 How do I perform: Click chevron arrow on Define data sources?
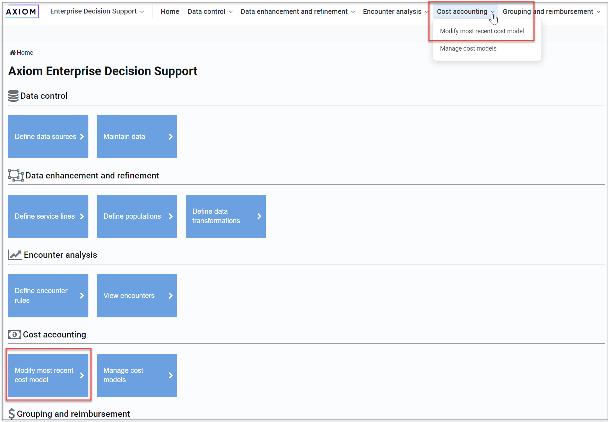(x=82, y=137)
